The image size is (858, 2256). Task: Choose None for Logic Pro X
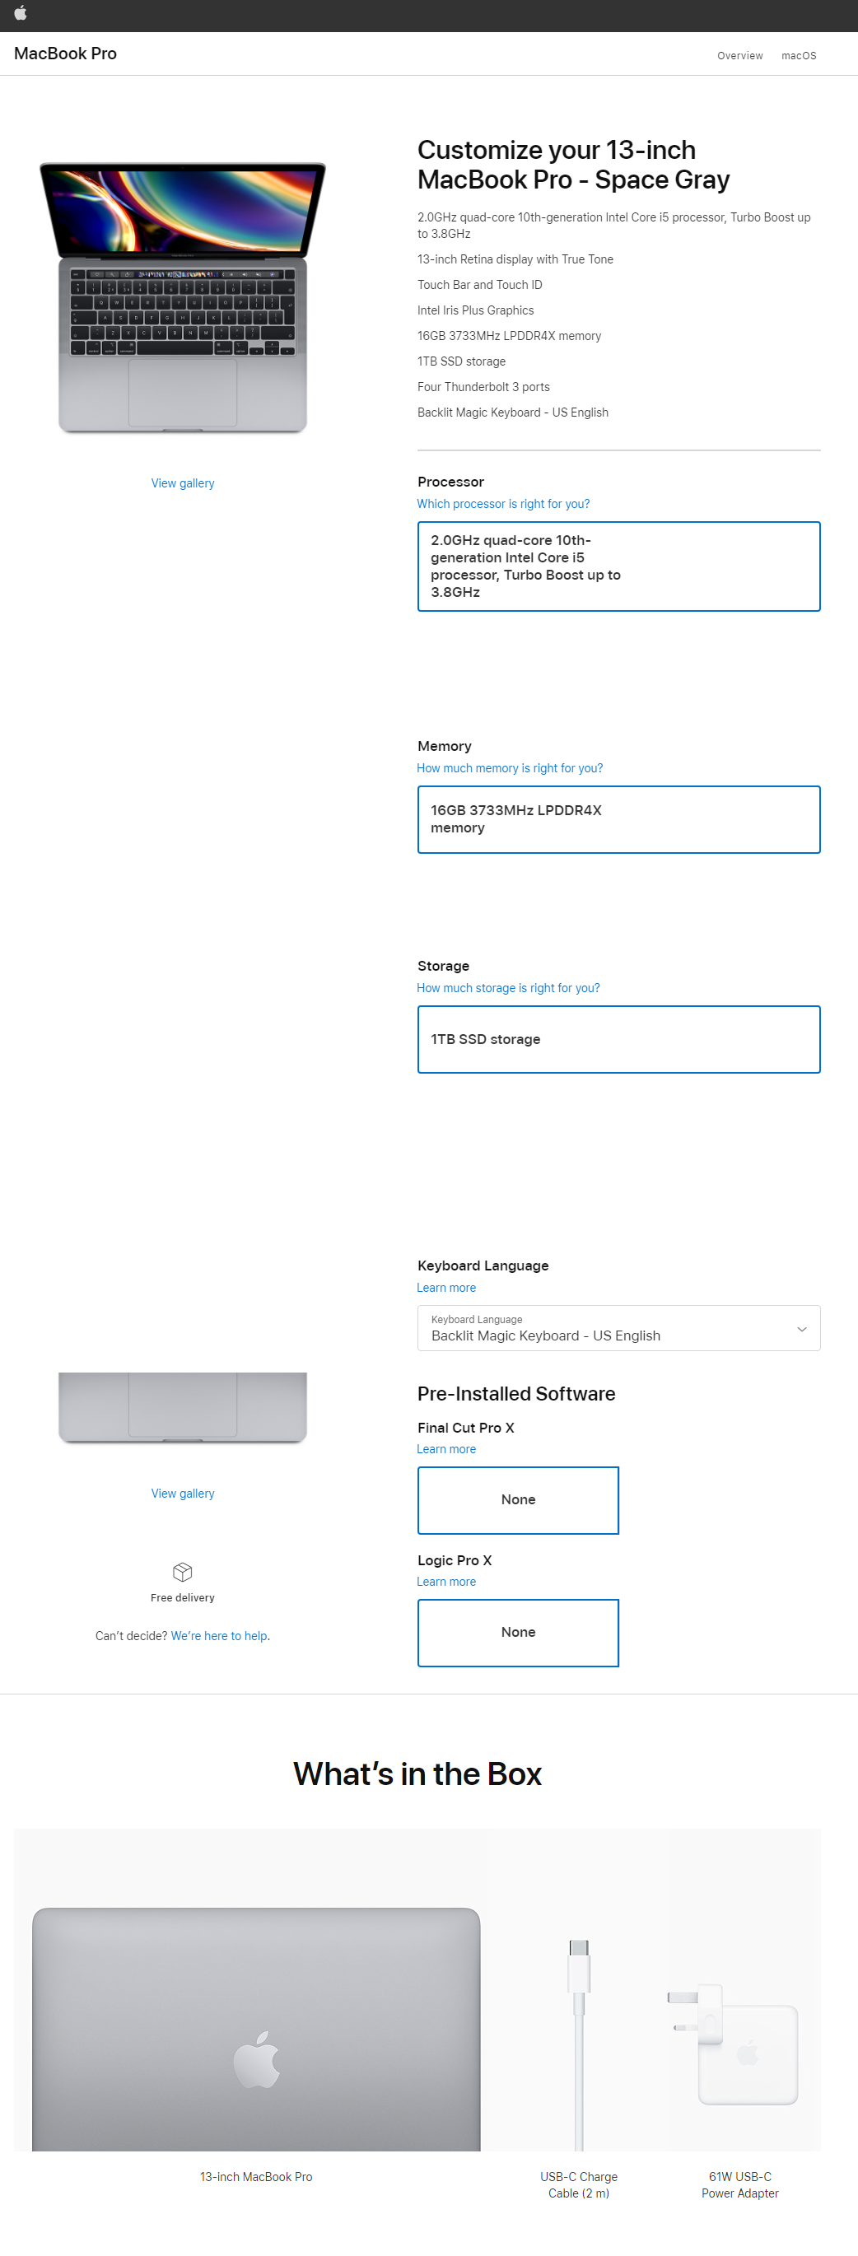517,1632
